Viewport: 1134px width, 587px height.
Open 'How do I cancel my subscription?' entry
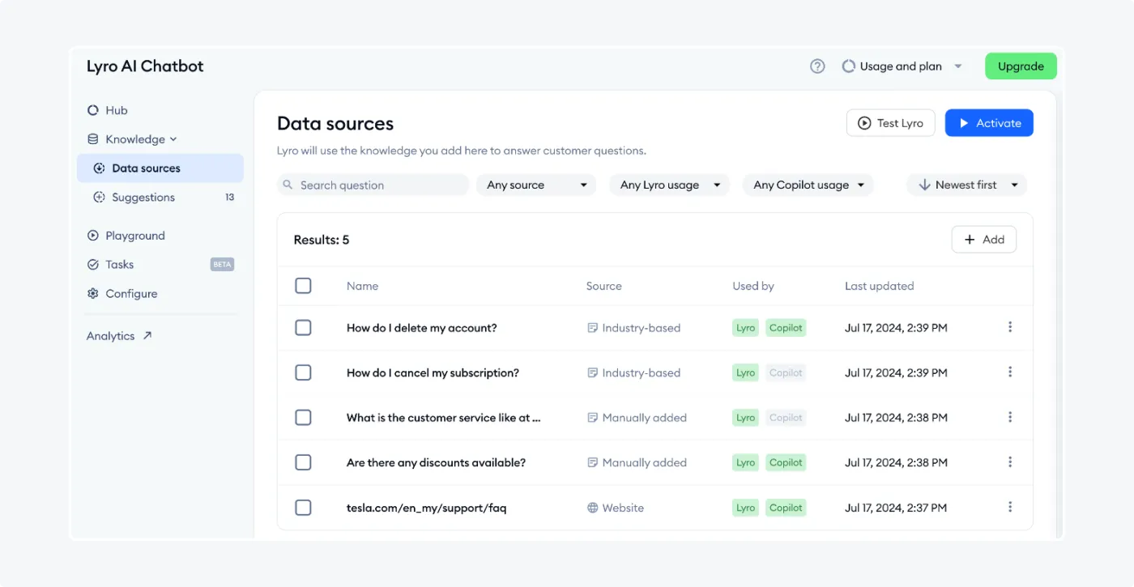click(x=433, y=372)
